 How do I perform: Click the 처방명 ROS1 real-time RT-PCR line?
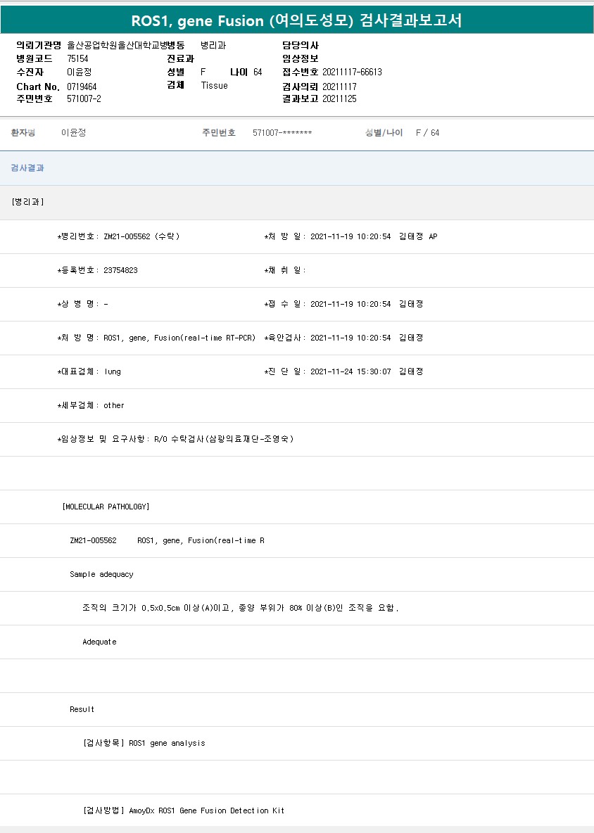tap(156, 338)
